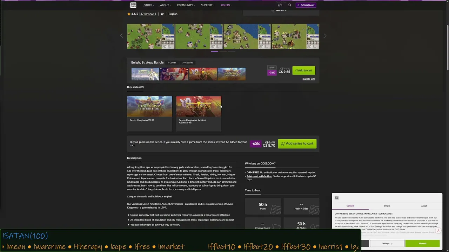Viewport: 449px width, 252px height.
Task: Click Allow all cookies button
Action: coord(422,244)
